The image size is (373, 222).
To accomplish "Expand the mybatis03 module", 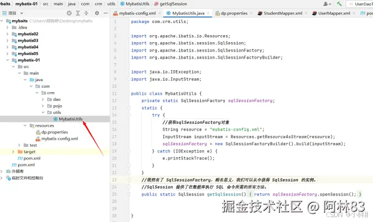I will 7,41.
